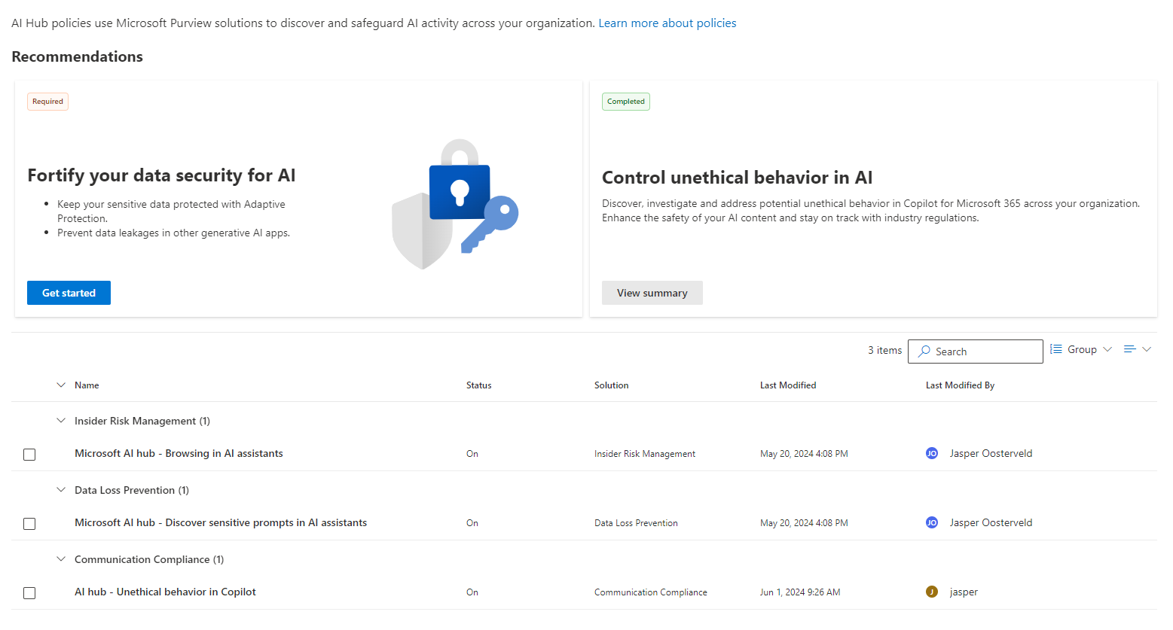Click Jasper Oosterveld avatar in Browsing row
This screenshot has width=1173, height=630.
coord(932,453)
